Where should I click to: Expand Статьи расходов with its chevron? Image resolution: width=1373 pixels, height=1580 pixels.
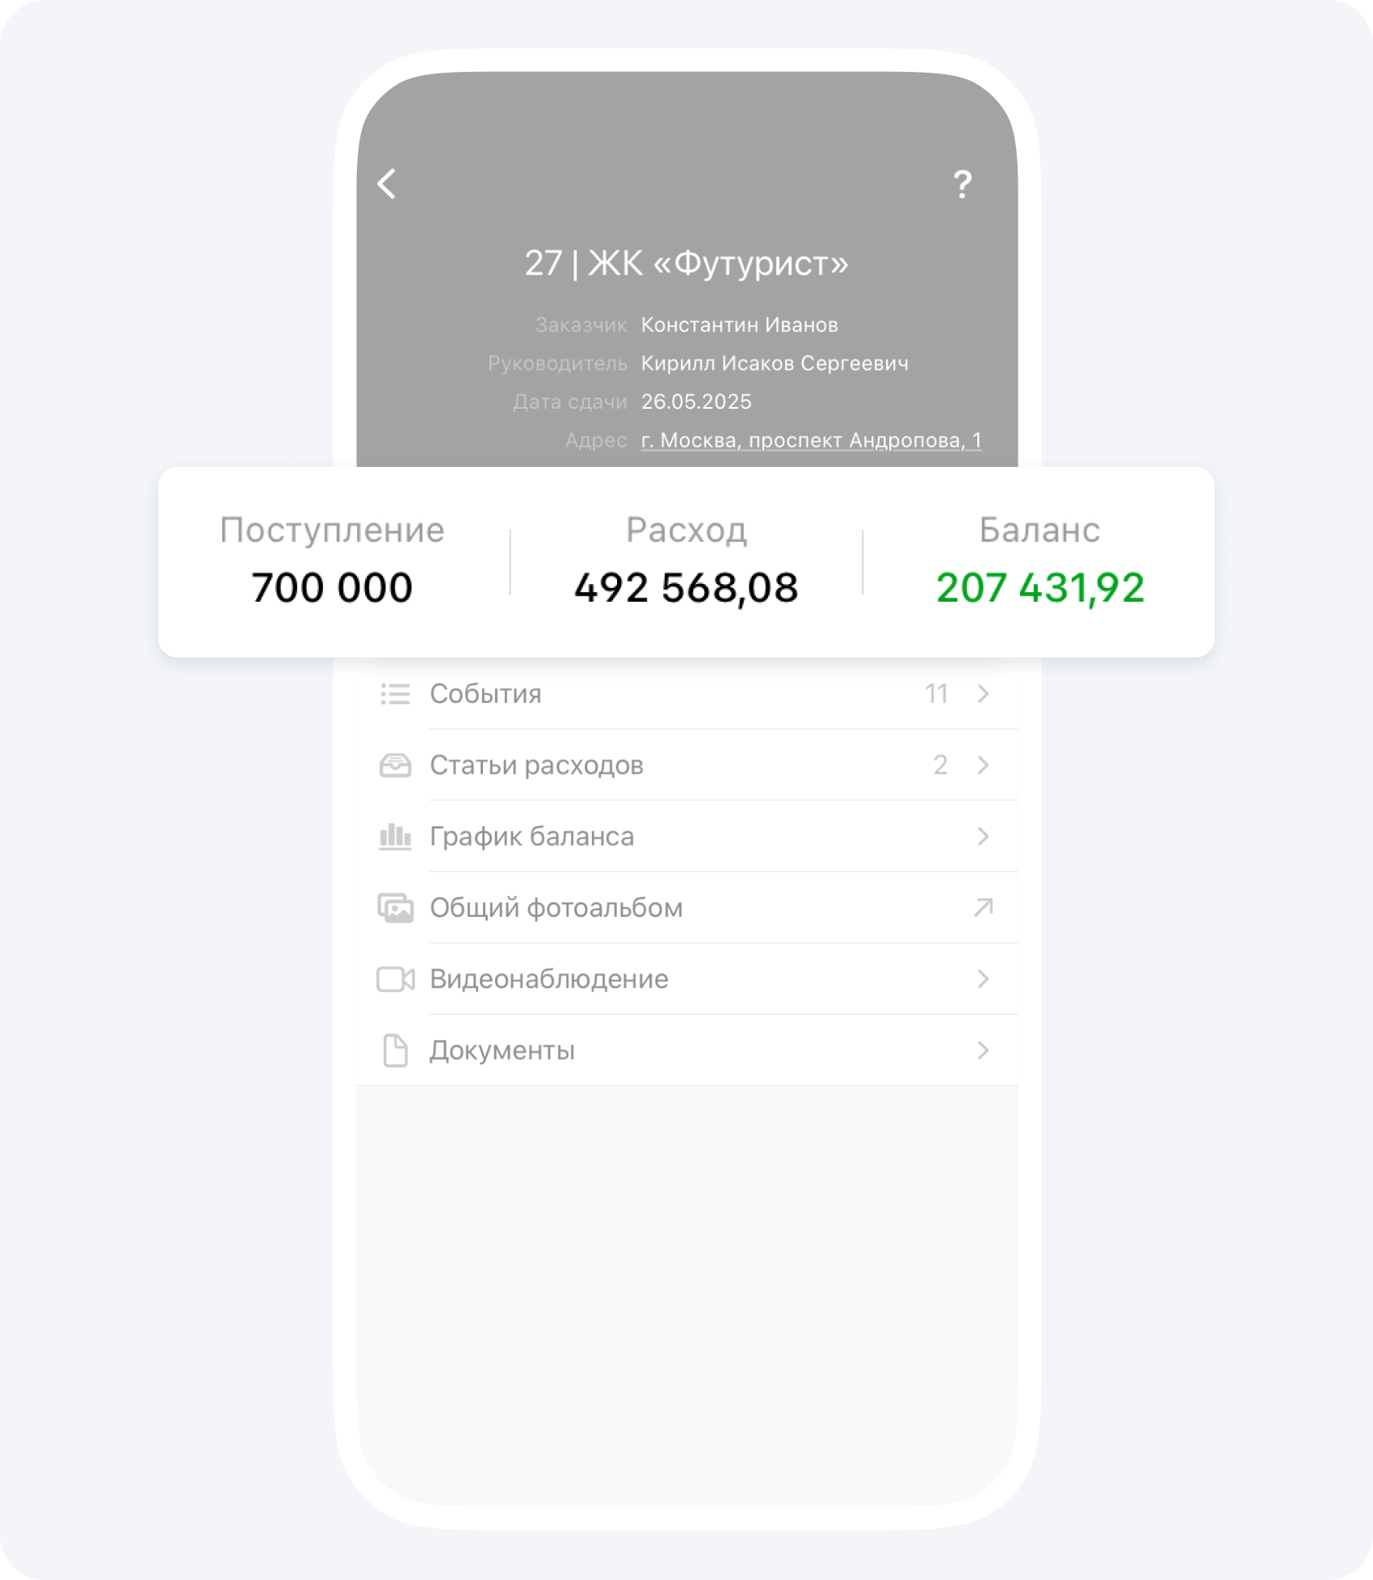pyautogui.click(x=983, y=765)
